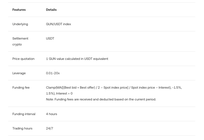
Task: Click the USDT equivalent wording
Action: [x=96, y=59]
